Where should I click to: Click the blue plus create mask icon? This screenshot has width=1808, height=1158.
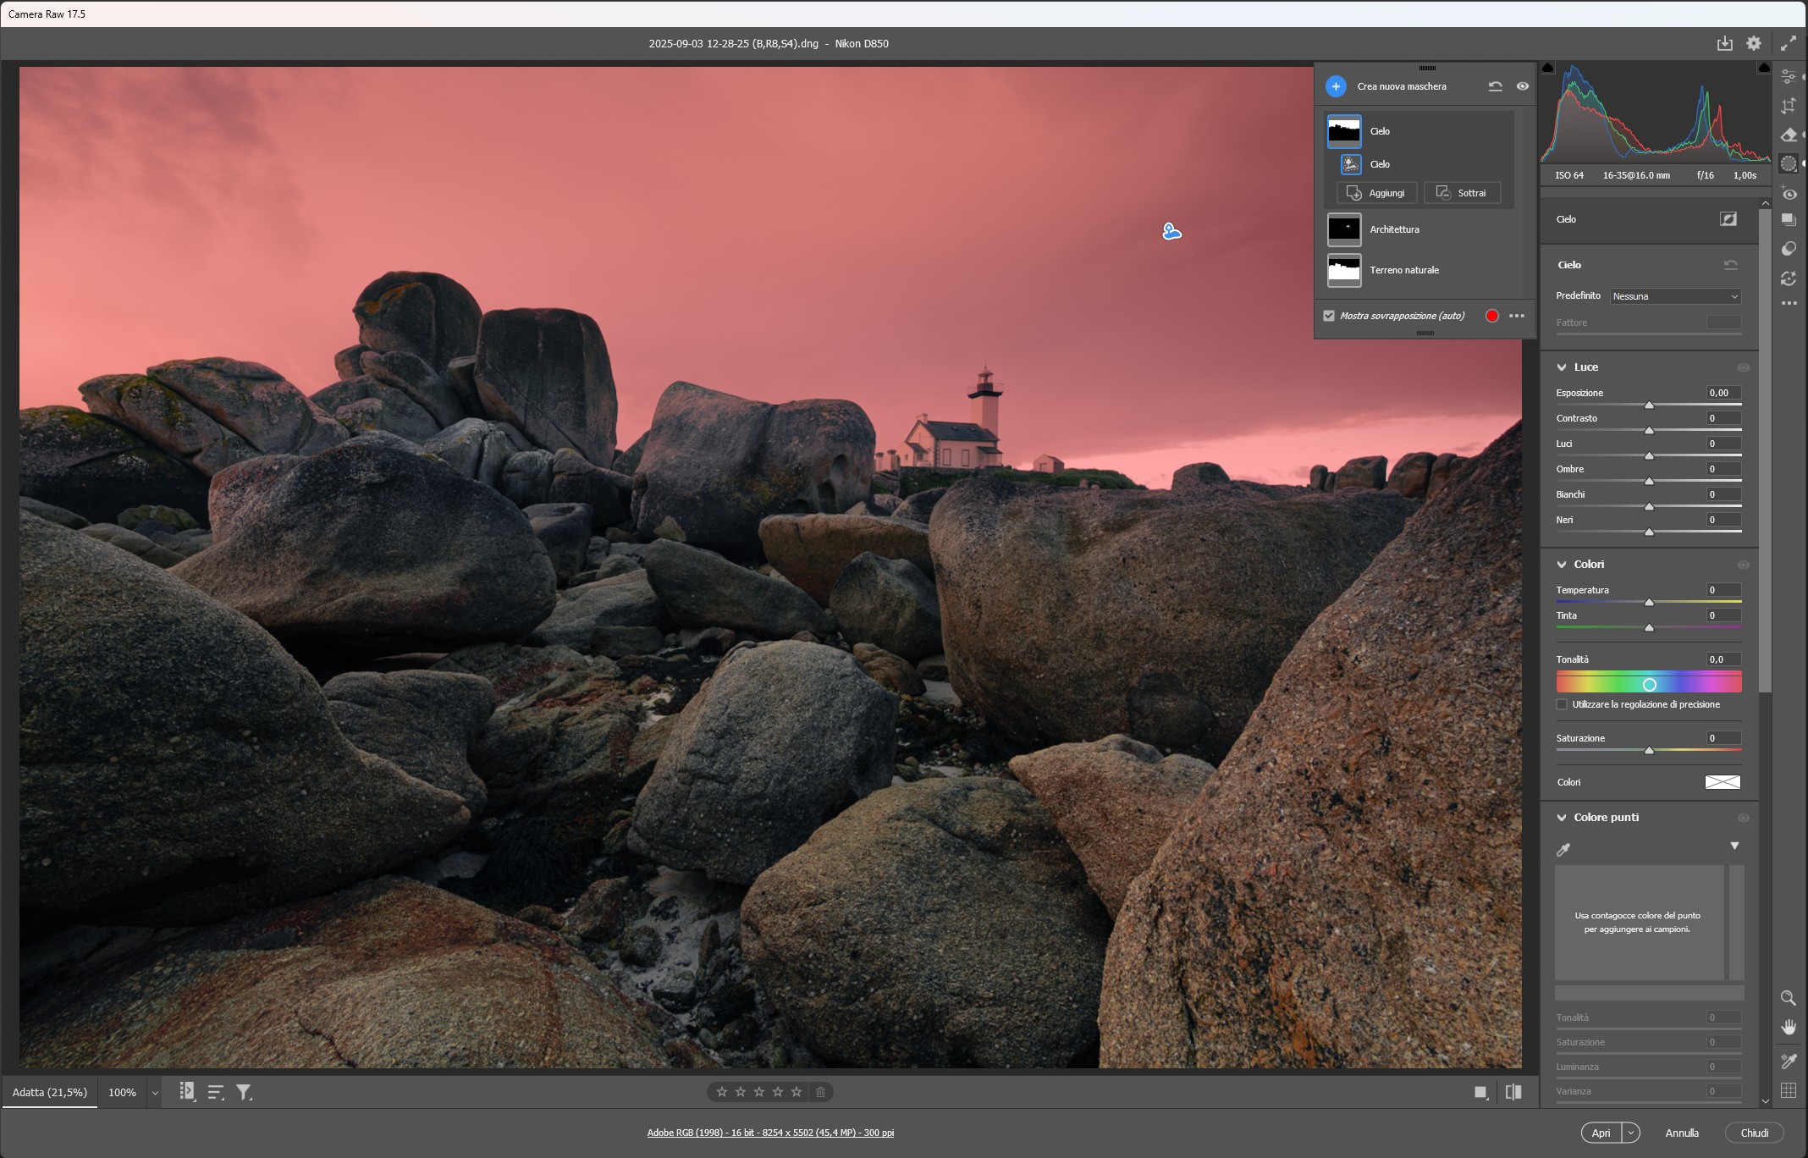coord(1336,86)
